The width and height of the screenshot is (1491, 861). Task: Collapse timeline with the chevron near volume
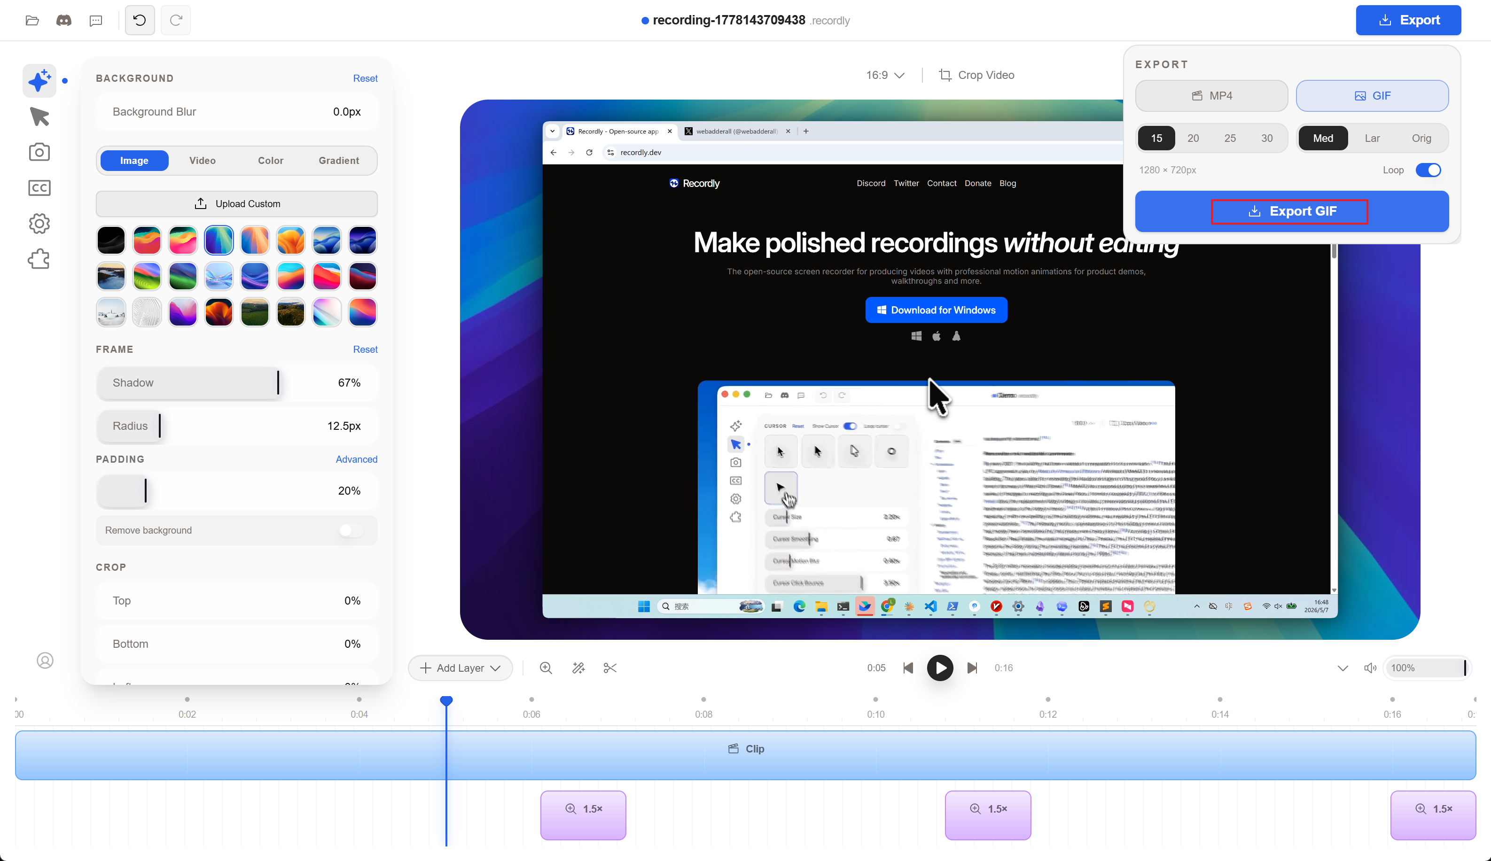click(1343, 667)
